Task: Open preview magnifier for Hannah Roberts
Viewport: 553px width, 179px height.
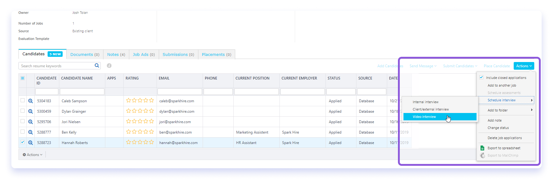Action: (x=30, y=143)
